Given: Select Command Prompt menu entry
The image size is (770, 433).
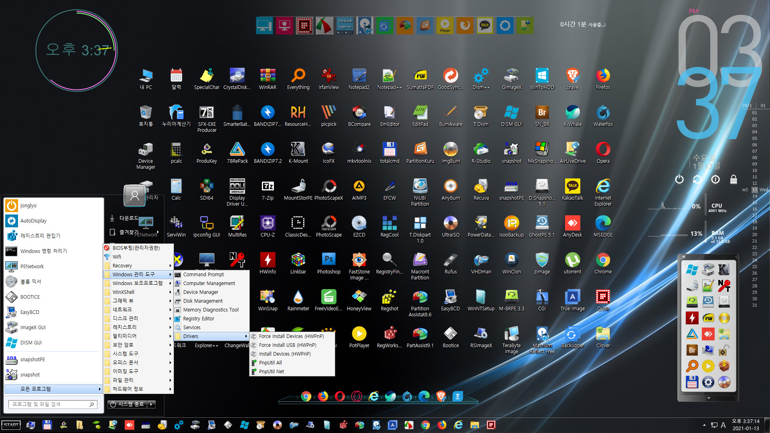Looking at the screenshot, I should [211, 274].
